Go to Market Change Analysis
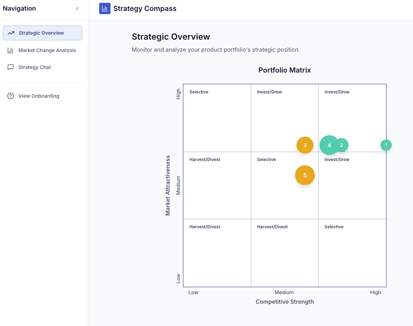The height and width of the screenshot is (326, 413). (47, 50)
